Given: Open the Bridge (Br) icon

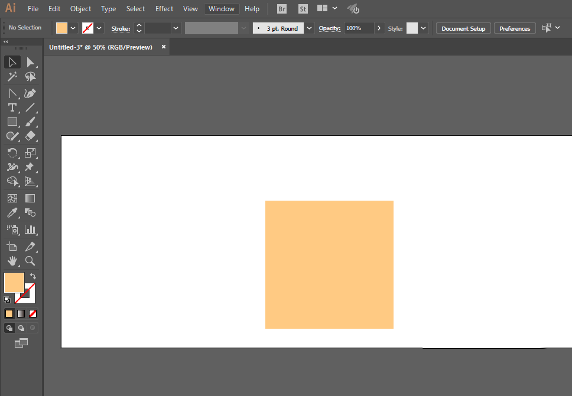Looking at the screenshot, I should pyautogui.click(x=282, y=9).
